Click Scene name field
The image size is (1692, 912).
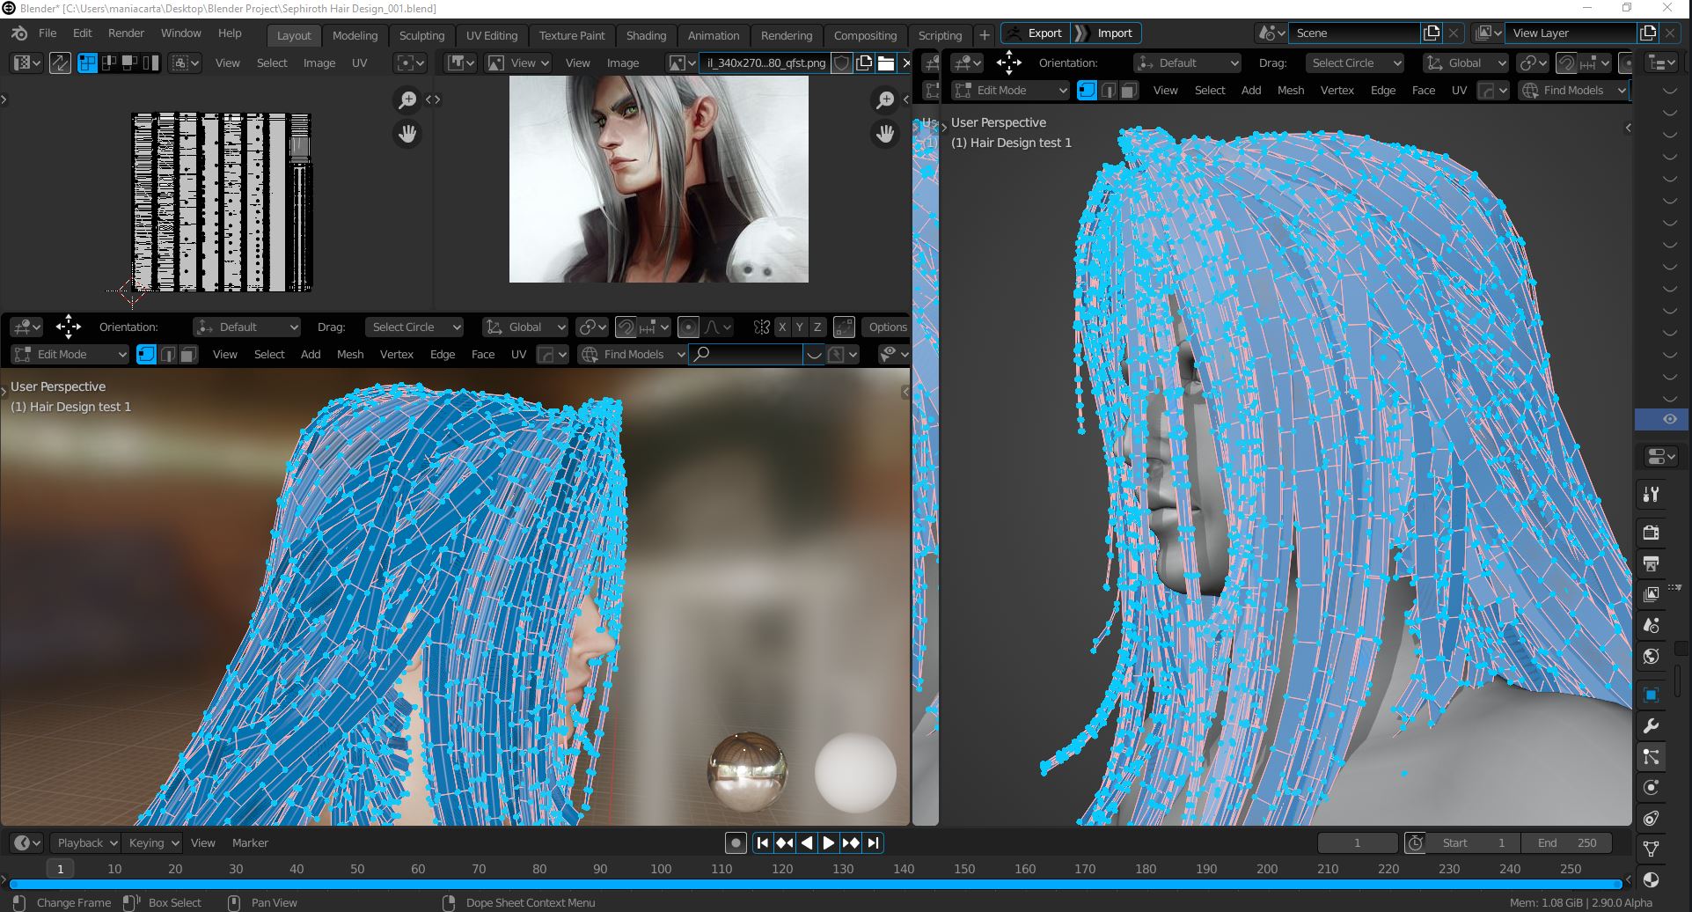(x=1354, y=33)
